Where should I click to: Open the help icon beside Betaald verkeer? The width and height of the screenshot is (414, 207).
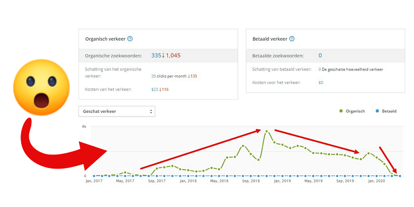292,39
